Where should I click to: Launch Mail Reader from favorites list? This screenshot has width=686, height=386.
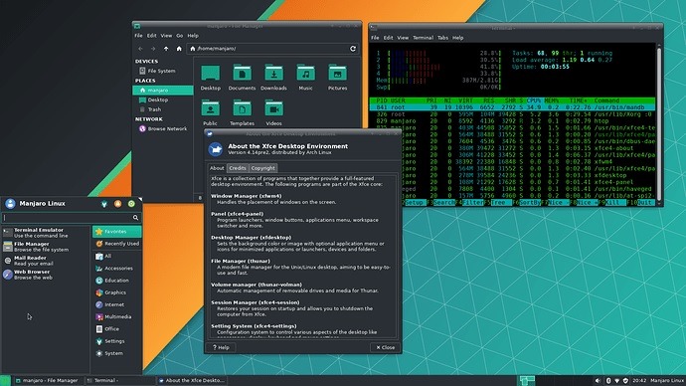pyautogui.click(x=45, y=261)
